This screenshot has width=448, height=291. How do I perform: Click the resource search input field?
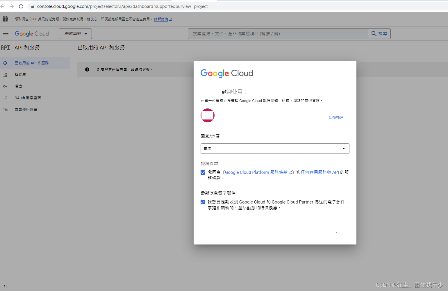[278, 34]
